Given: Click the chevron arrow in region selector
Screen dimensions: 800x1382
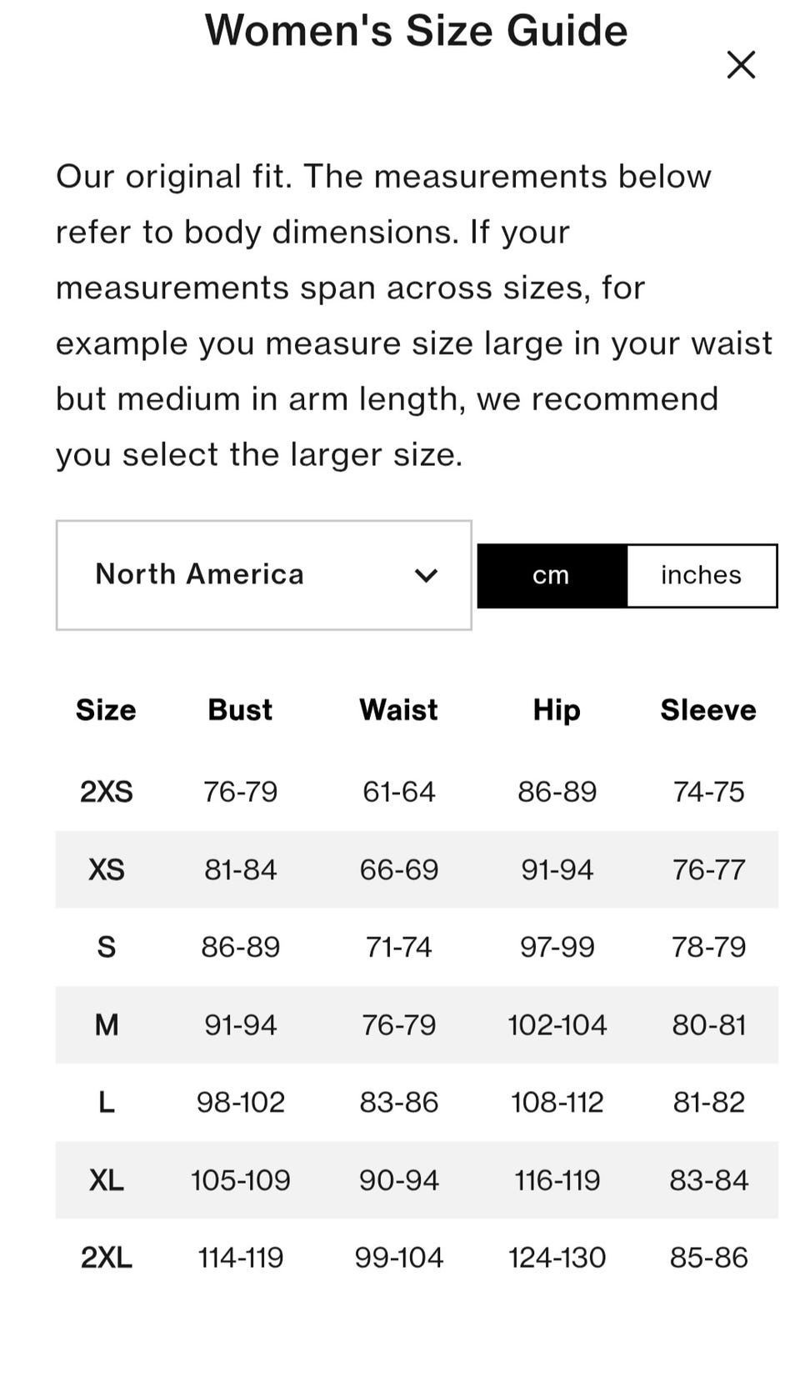Looking at the screenshot, I should (x=426, y=575).
